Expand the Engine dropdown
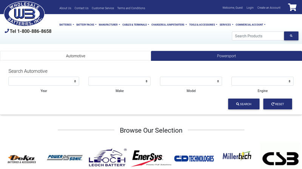Image resolution: width=302 pixels, height=169 pixels. [262, 81]
